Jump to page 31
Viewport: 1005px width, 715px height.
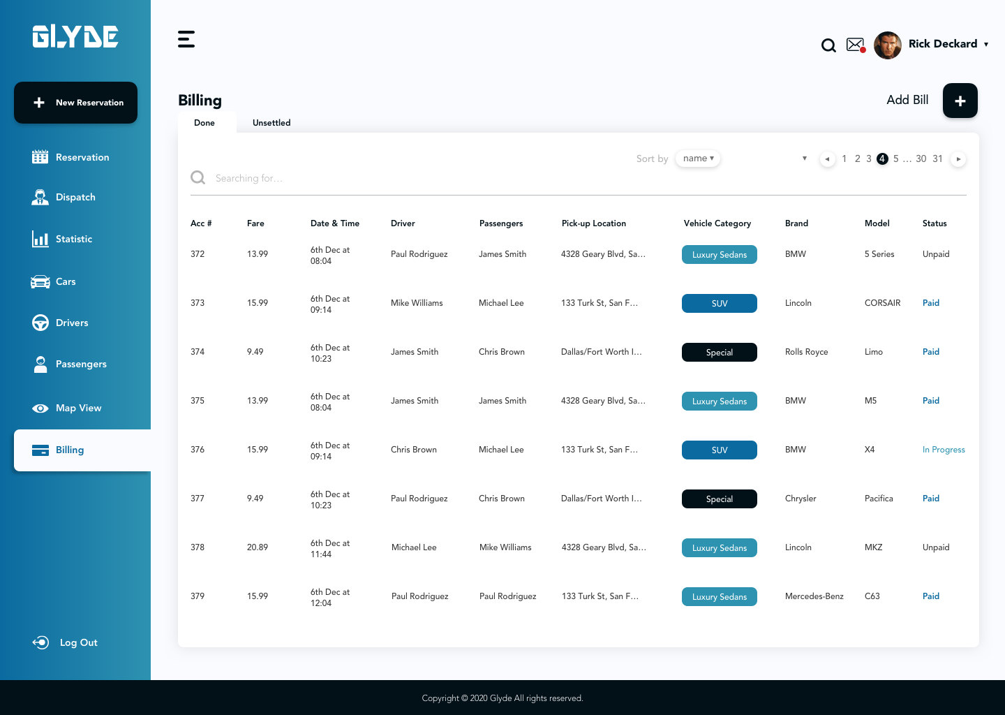pos(938,159)
